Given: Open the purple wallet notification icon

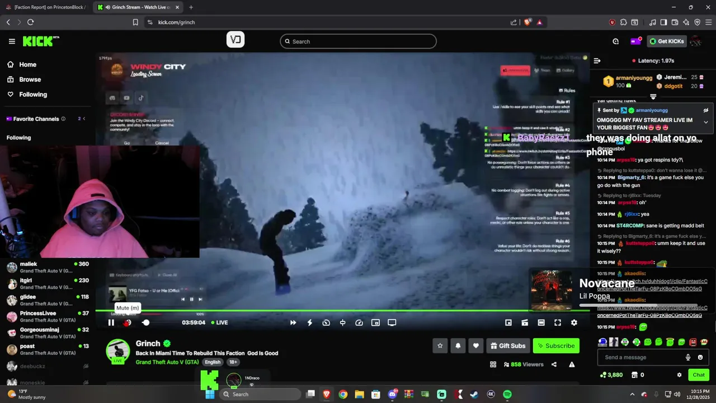Looking at the screenshot, I should [635, 41].
